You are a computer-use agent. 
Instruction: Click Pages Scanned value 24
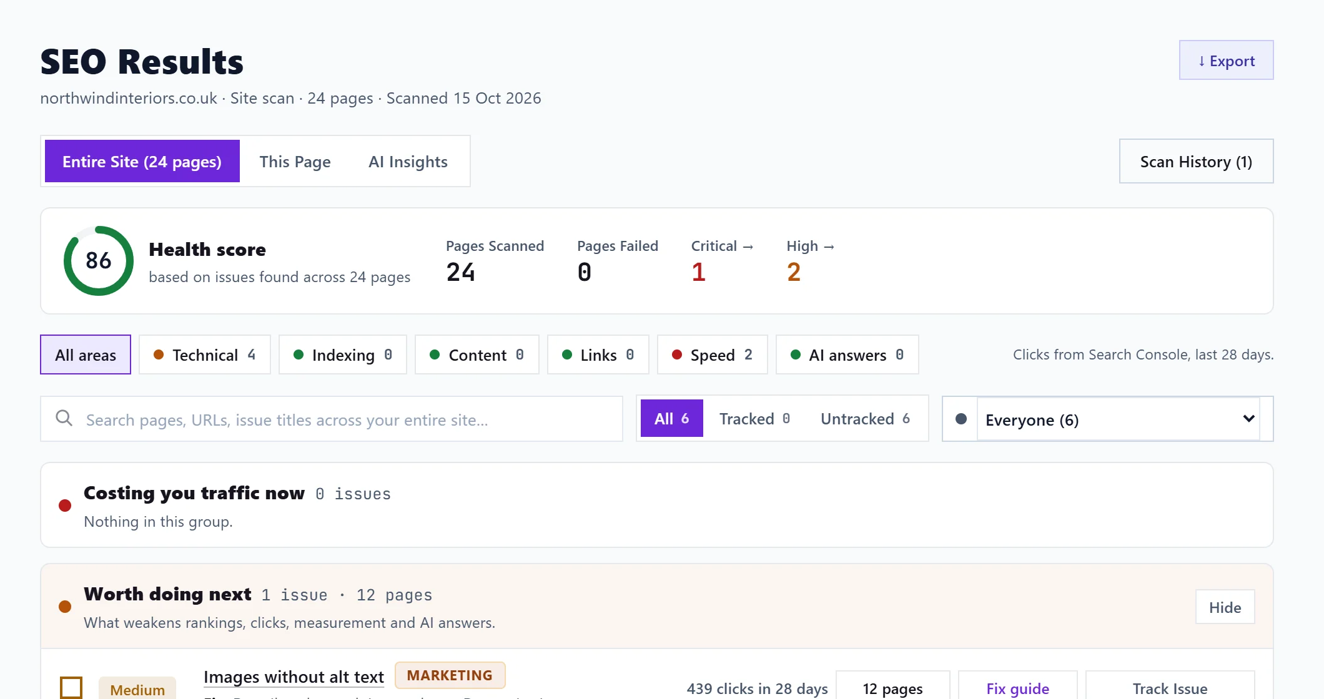pyautogui.click(x=461, y=272)
